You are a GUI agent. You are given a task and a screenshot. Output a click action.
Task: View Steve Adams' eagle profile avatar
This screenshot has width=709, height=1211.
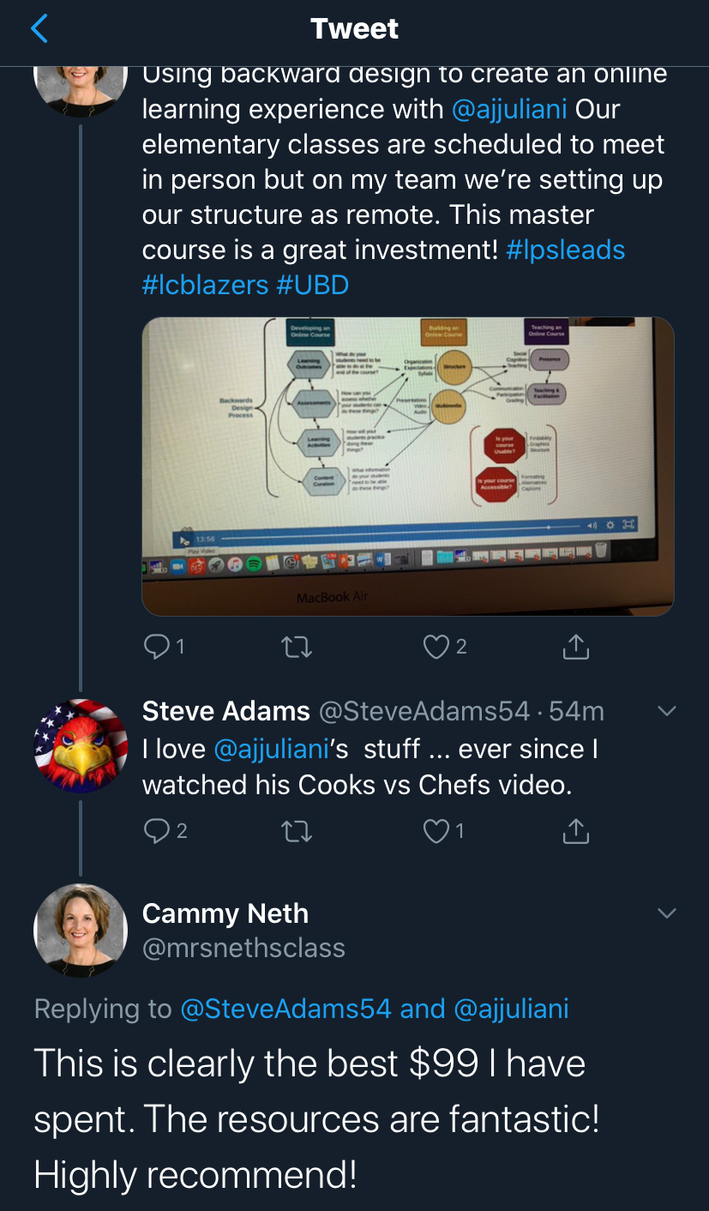[x=81, y=745]
